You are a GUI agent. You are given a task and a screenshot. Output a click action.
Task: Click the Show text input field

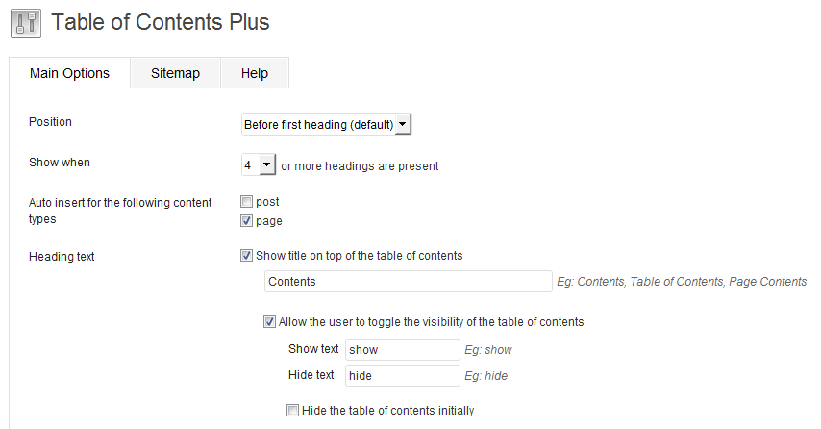(x=402, y=349)
